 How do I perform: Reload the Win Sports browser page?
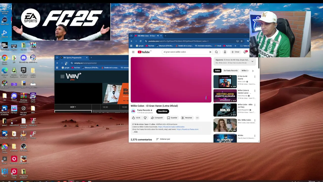[66, 63]
